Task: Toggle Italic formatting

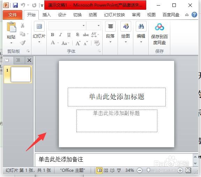Action: click(x=60, y=35)
